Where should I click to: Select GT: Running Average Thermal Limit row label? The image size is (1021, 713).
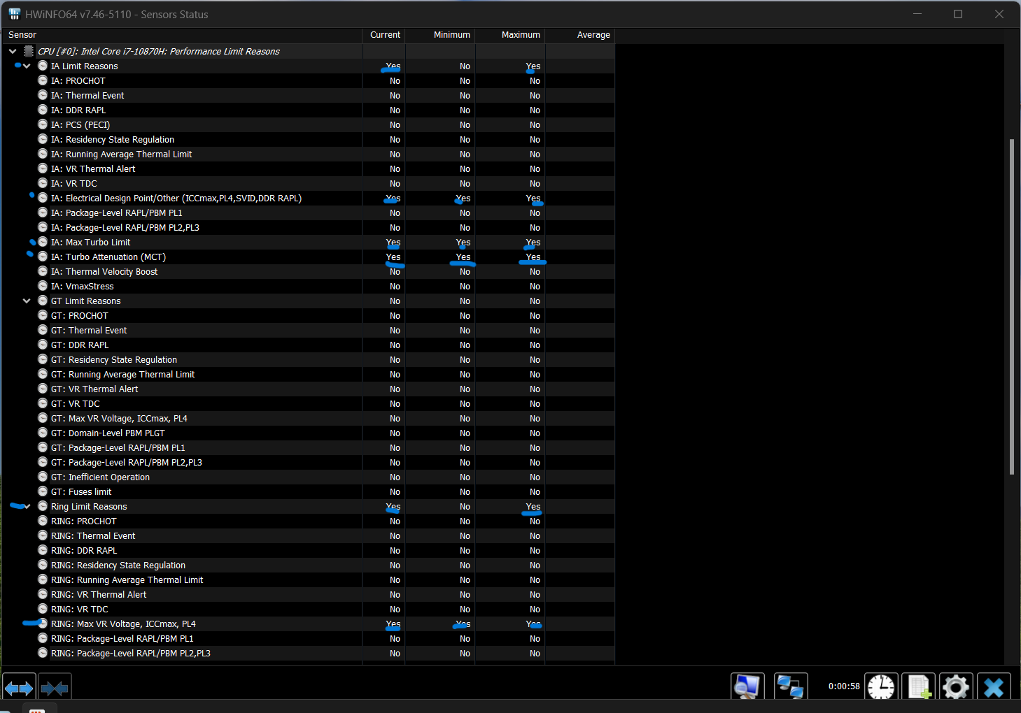tap(122, 374)
